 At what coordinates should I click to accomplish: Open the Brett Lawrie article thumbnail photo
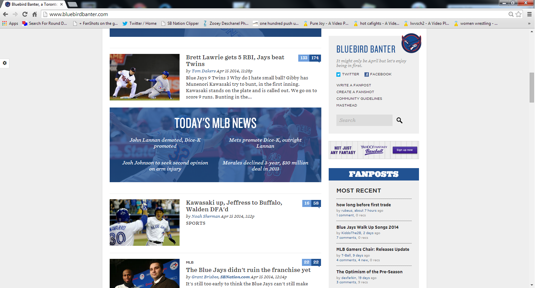point(144,77)
